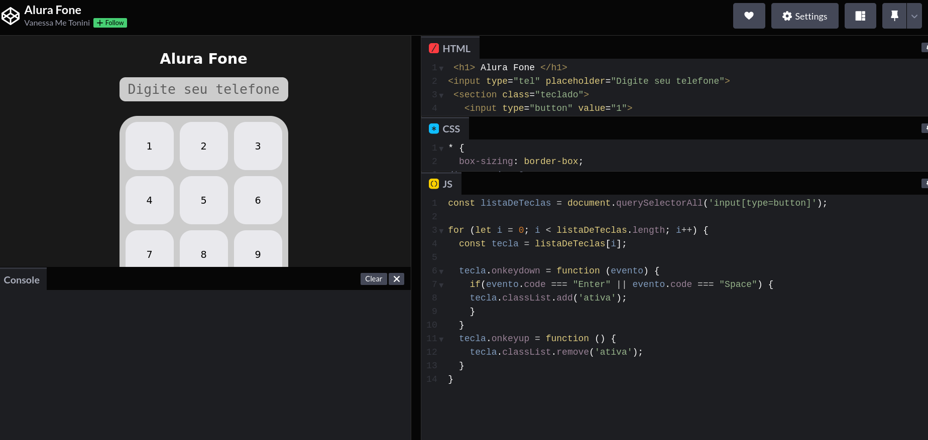
Task: Click the blue CSS asterisk icon
Action: click(434, 128)
